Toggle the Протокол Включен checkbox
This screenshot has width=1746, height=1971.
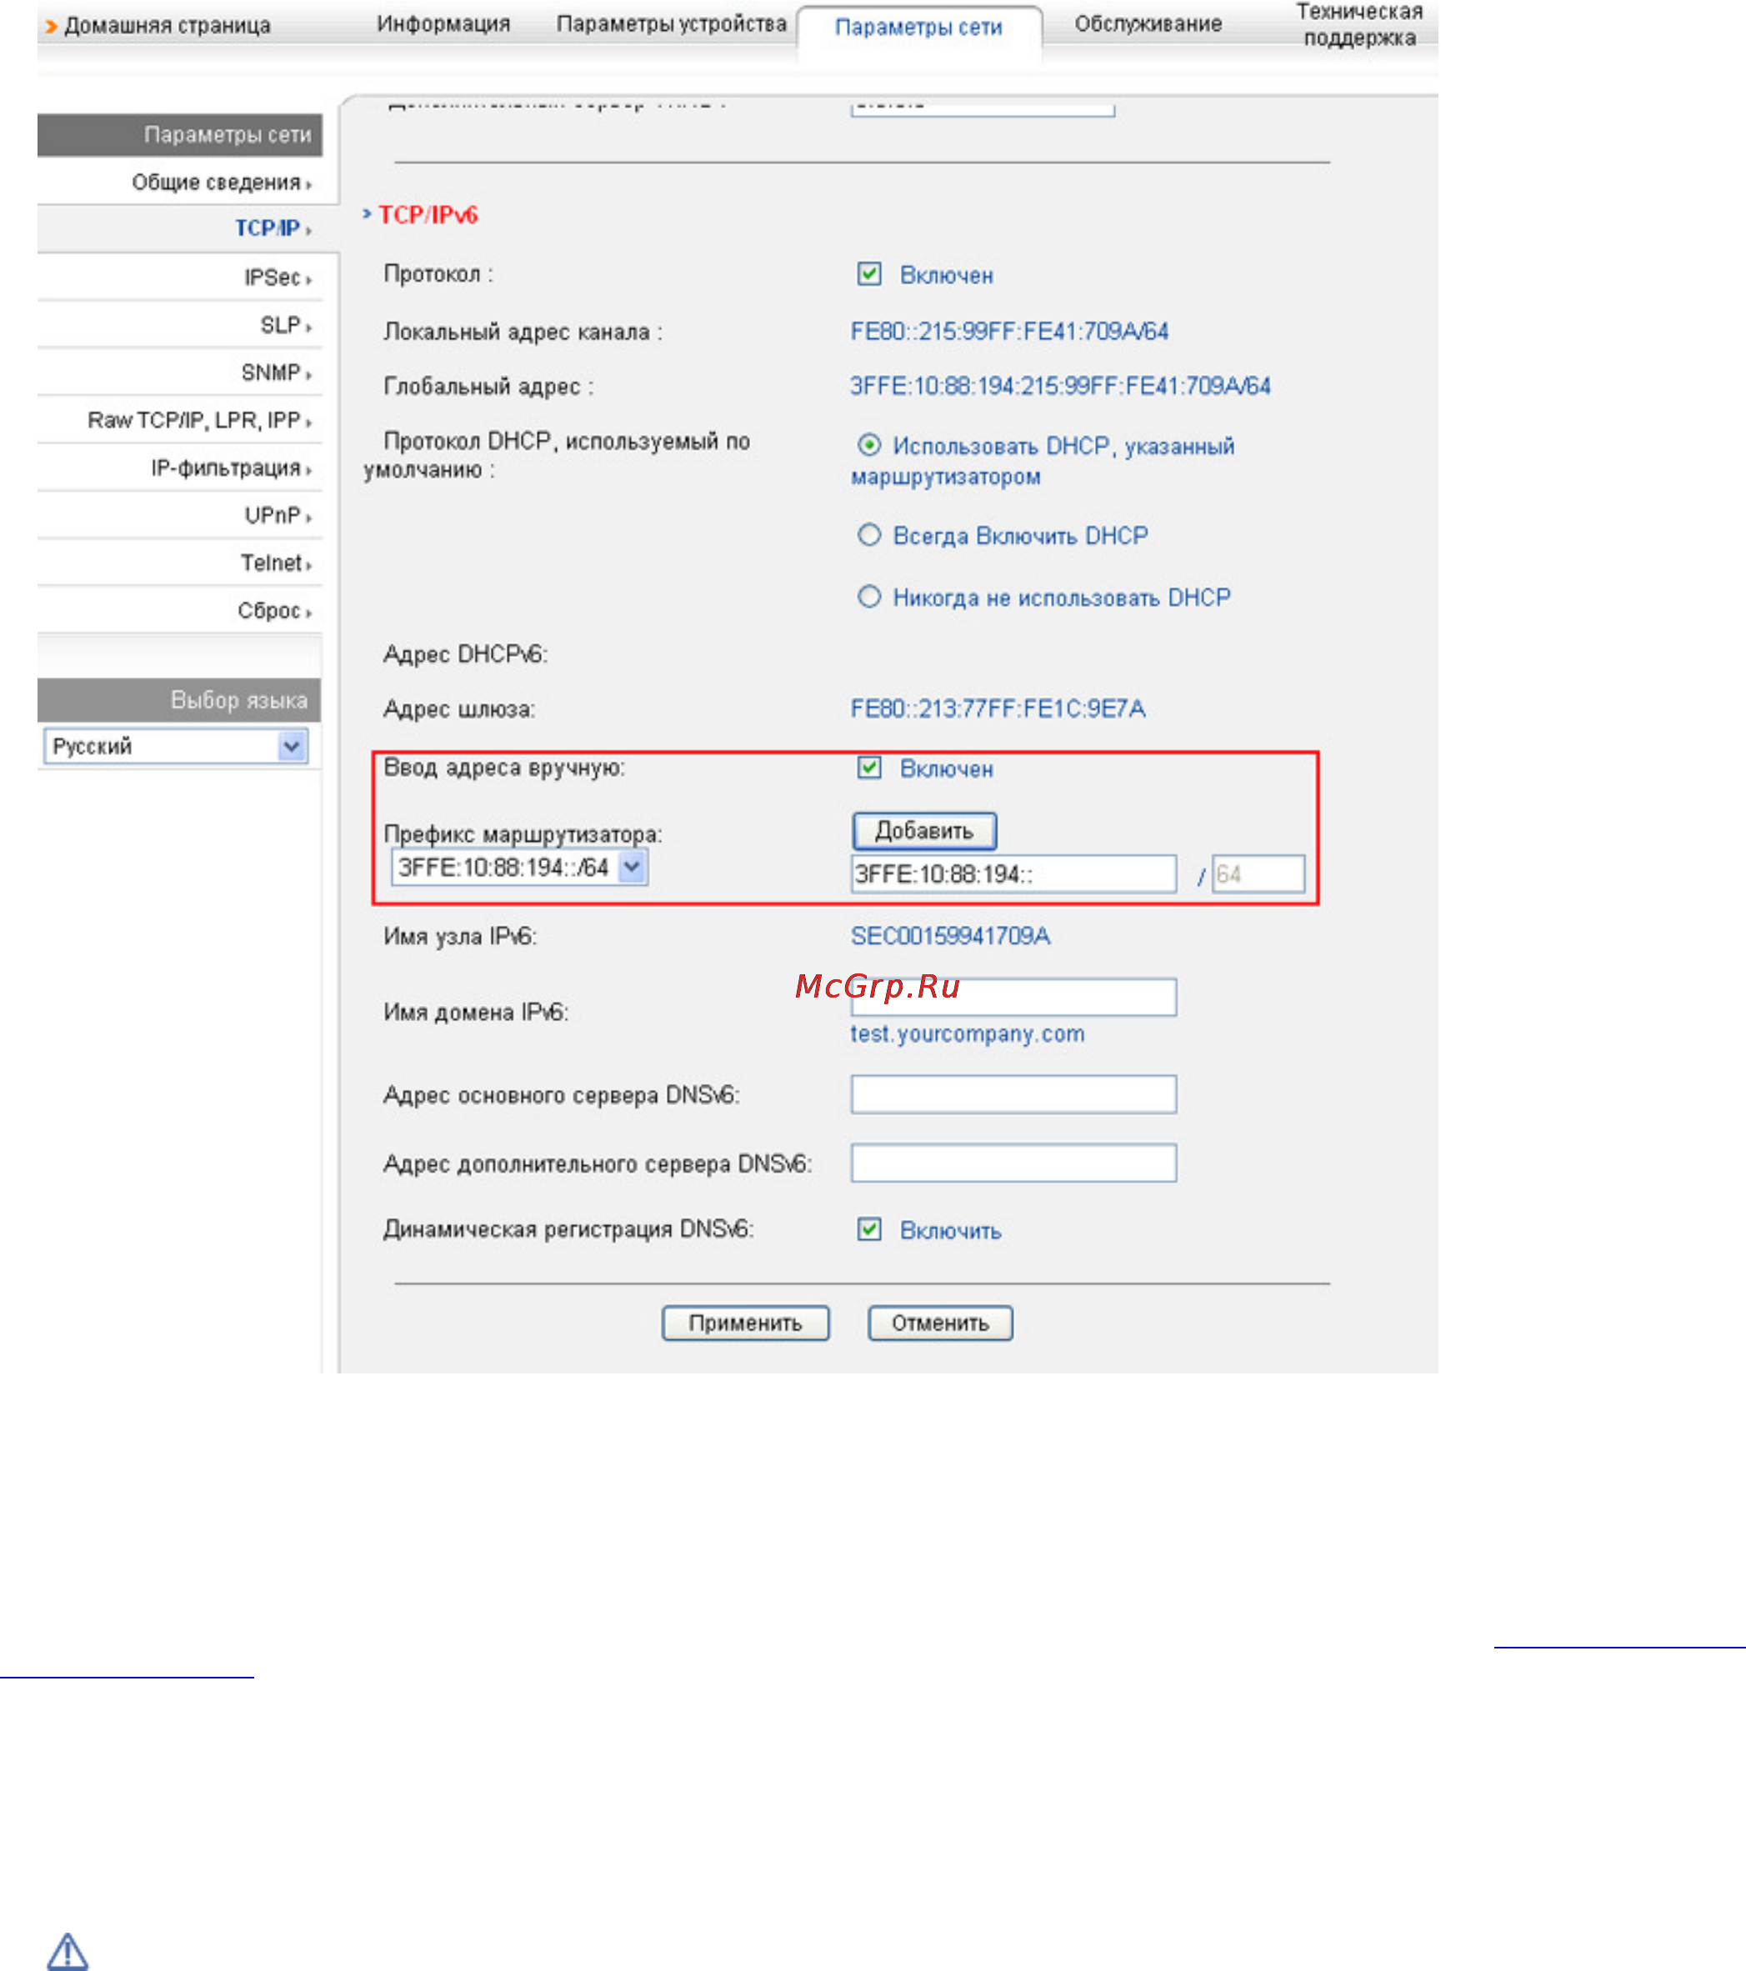(x=868, y=274)
